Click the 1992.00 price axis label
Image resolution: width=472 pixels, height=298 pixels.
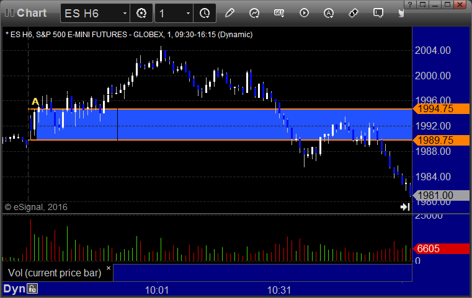pos(433,126)
